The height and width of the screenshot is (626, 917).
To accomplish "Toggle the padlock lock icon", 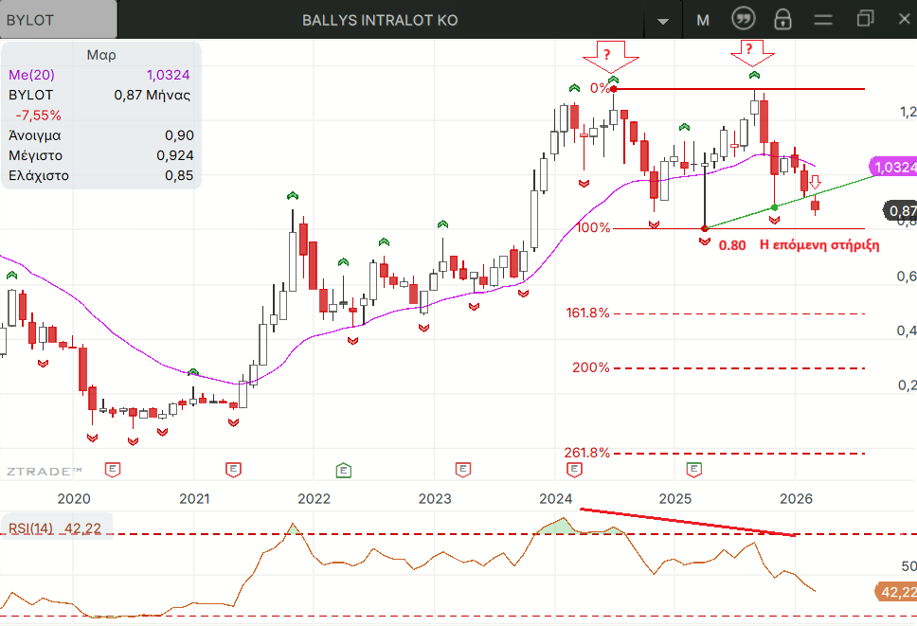I will coord(782,19).
